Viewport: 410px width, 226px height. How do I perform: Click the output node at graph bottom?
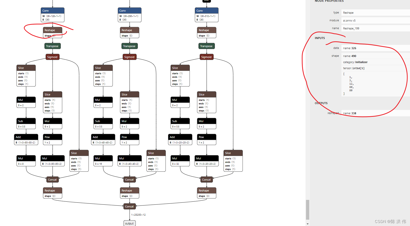point(130,223)
